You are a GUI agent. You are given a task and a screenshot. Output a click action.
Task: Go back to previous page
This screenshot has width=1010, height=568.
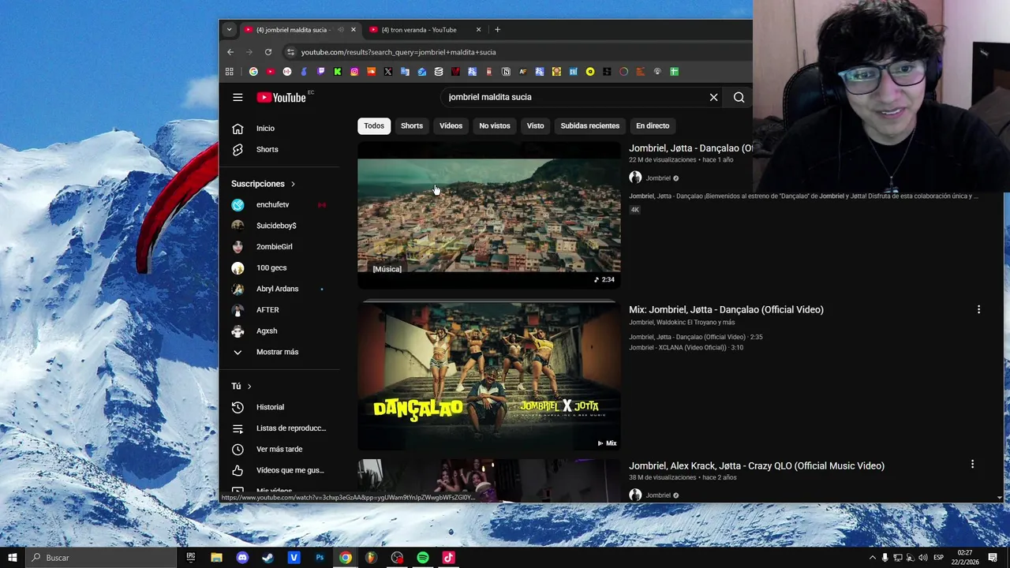coord(230,52)
